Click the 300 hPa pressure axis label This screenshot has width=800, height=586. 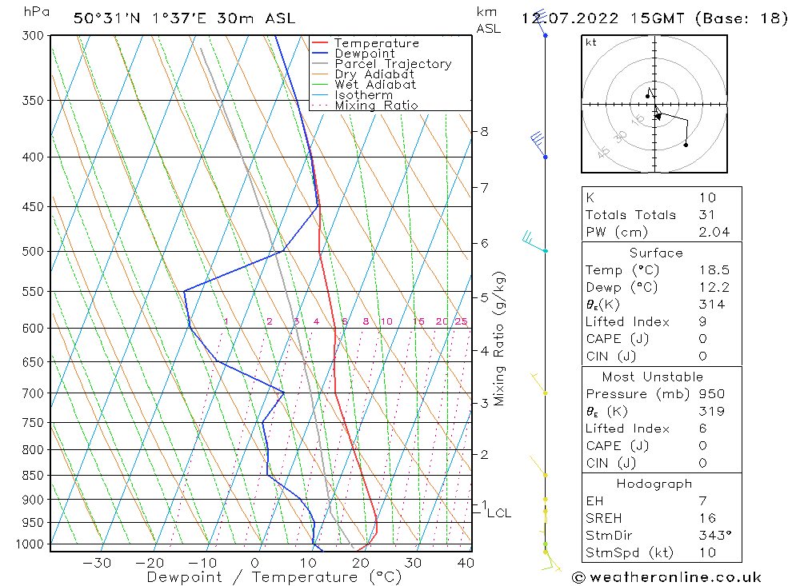coord(33,36)
